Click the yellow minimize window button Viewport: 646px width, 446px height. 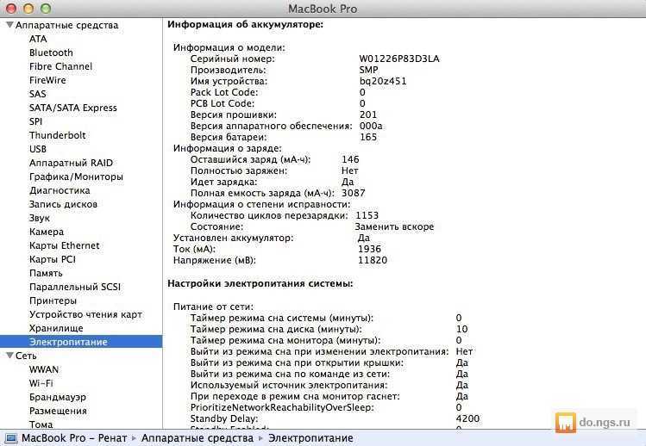tap(28, 9)
